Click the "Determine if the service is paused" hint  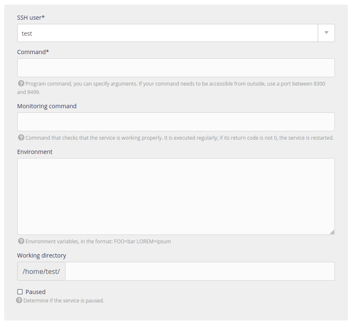(64, 301)
